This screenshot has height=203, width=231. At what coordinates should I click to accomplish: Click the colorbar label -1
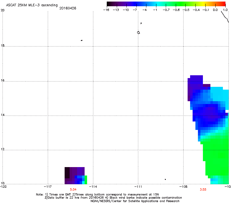(155, 10)
